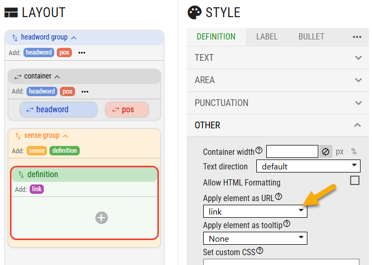The image size is (372, 265).
Task: Add link tag to definition
Action: pos(37,189)
